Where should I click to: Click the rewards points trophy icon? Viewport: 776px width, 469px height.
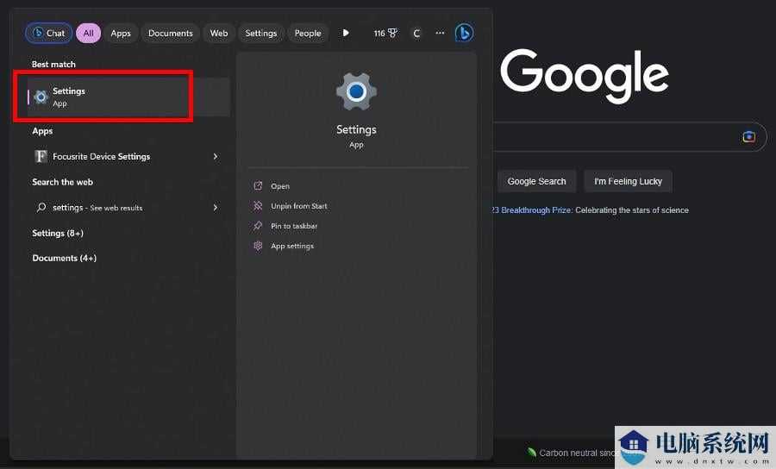pos(392,34)
